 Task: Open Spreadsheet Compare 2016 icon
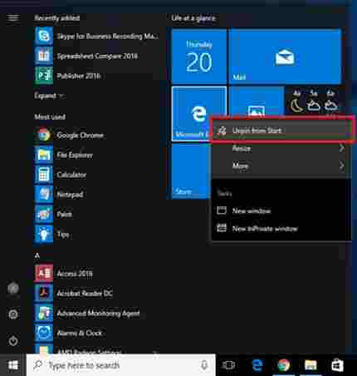pos(44,56)
